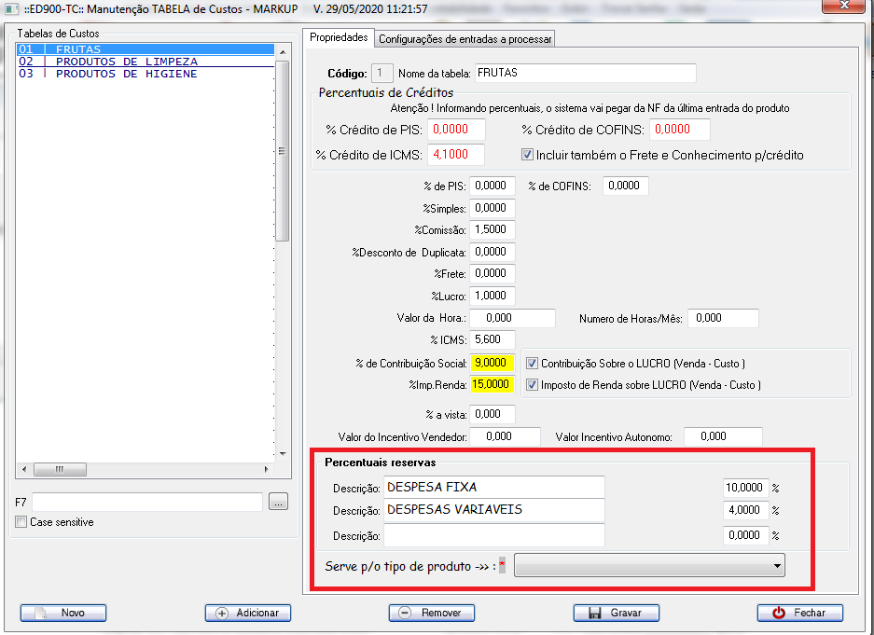Click the % Crédito de ICMS field
Viewport: 874px width, 635px height.
tap(457, 155)
